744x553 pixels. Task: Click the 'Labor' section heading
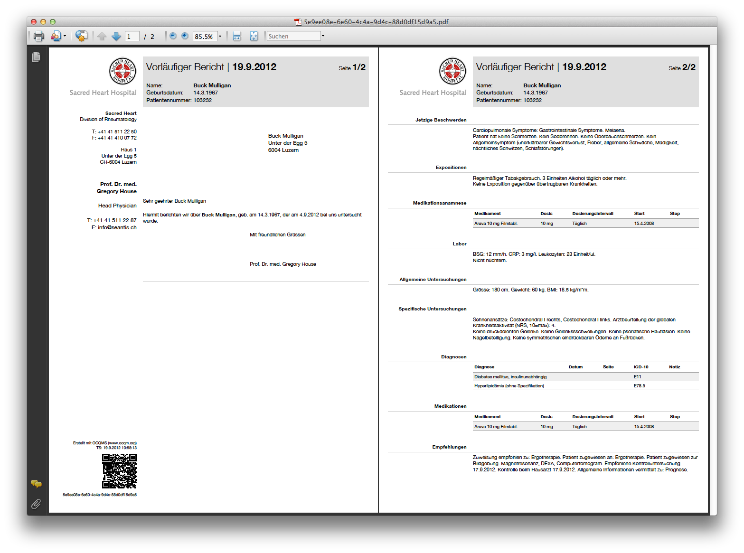click(x=460, y=244)
